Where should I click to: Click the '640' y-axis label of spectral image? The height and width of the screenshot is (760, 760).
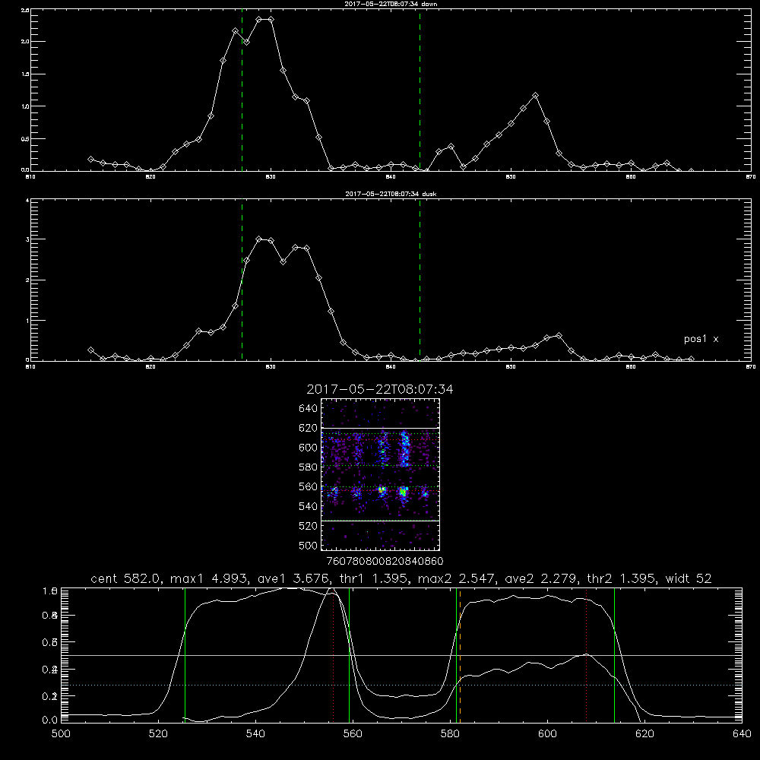pos(309,409)
